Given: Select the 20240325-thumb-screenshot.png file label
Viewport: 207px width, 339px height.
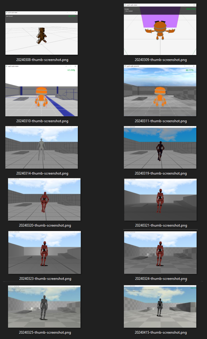Looking at the screenshot, I should (x=45, y=332).
